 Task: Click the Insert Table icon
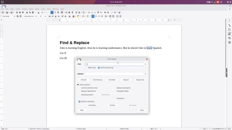(62, 13)
